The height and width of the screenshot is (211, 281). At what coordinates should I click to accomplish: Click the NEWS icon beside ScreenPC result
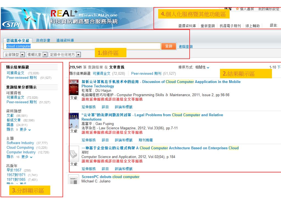(x=74, y=180)
